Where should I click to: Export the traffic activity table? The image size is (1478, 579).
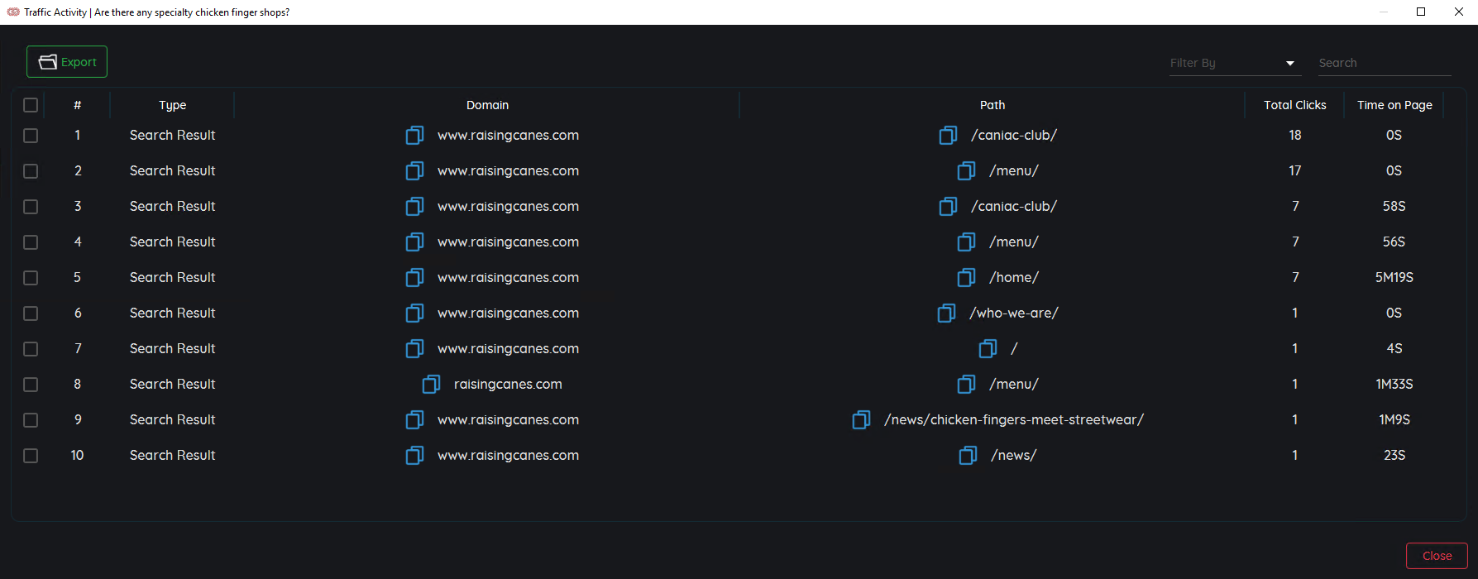click(67, 62)
